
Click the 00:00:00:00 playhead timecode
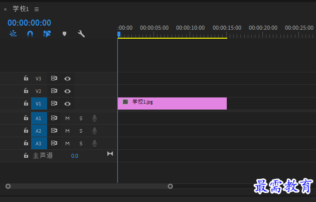pyautogui.click(x=29, y=23)
